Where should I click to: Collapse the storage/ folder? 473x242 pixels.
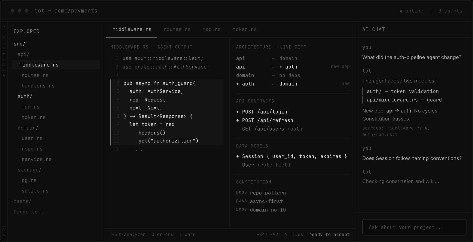(30, 170)
